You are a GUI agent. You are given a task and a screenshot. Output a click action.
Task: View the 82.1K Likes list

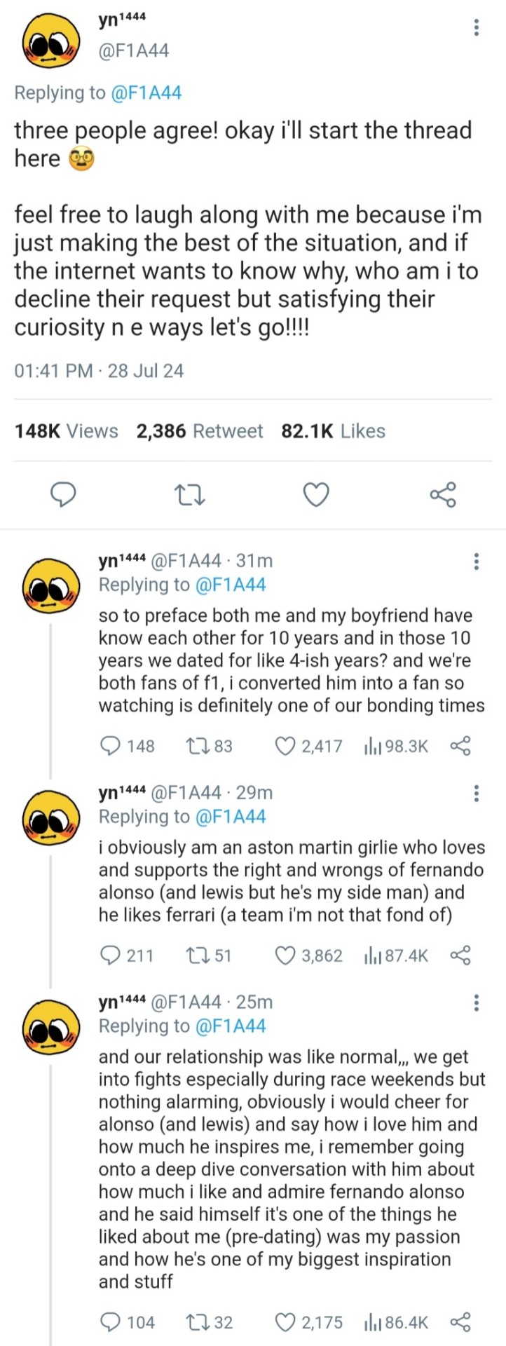333,431
